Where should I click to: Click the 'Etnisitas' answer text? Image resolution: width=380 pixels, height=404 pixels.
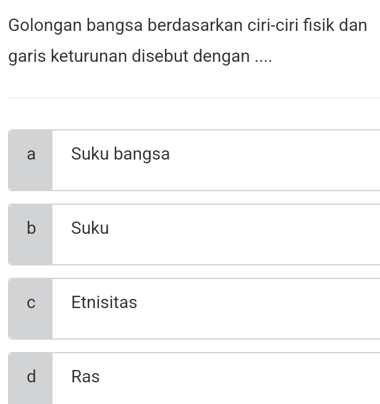pyautogui.click(x=104, y=303)
